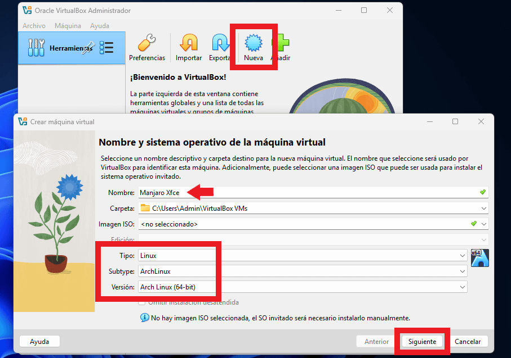The image size is (511, 358).
Task: Expand the Imagen ISO dropdown
Action: (483, 224)
